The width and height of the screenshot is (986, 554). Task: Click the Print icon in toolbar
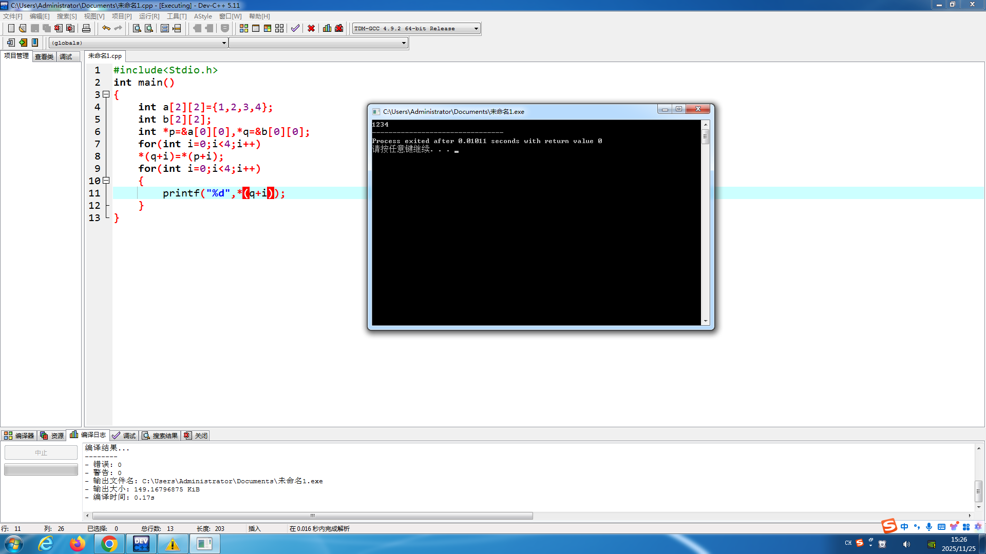[86, 28]
